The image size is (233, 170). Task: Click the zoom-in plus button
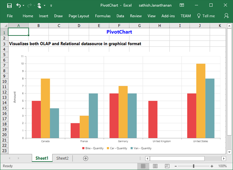[x=212, y=166]
